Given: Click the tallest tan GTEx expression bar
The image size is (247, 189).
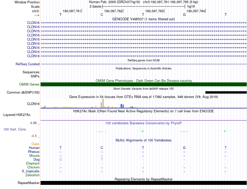Looking at the screenshot, I should (x=103, y=103).
